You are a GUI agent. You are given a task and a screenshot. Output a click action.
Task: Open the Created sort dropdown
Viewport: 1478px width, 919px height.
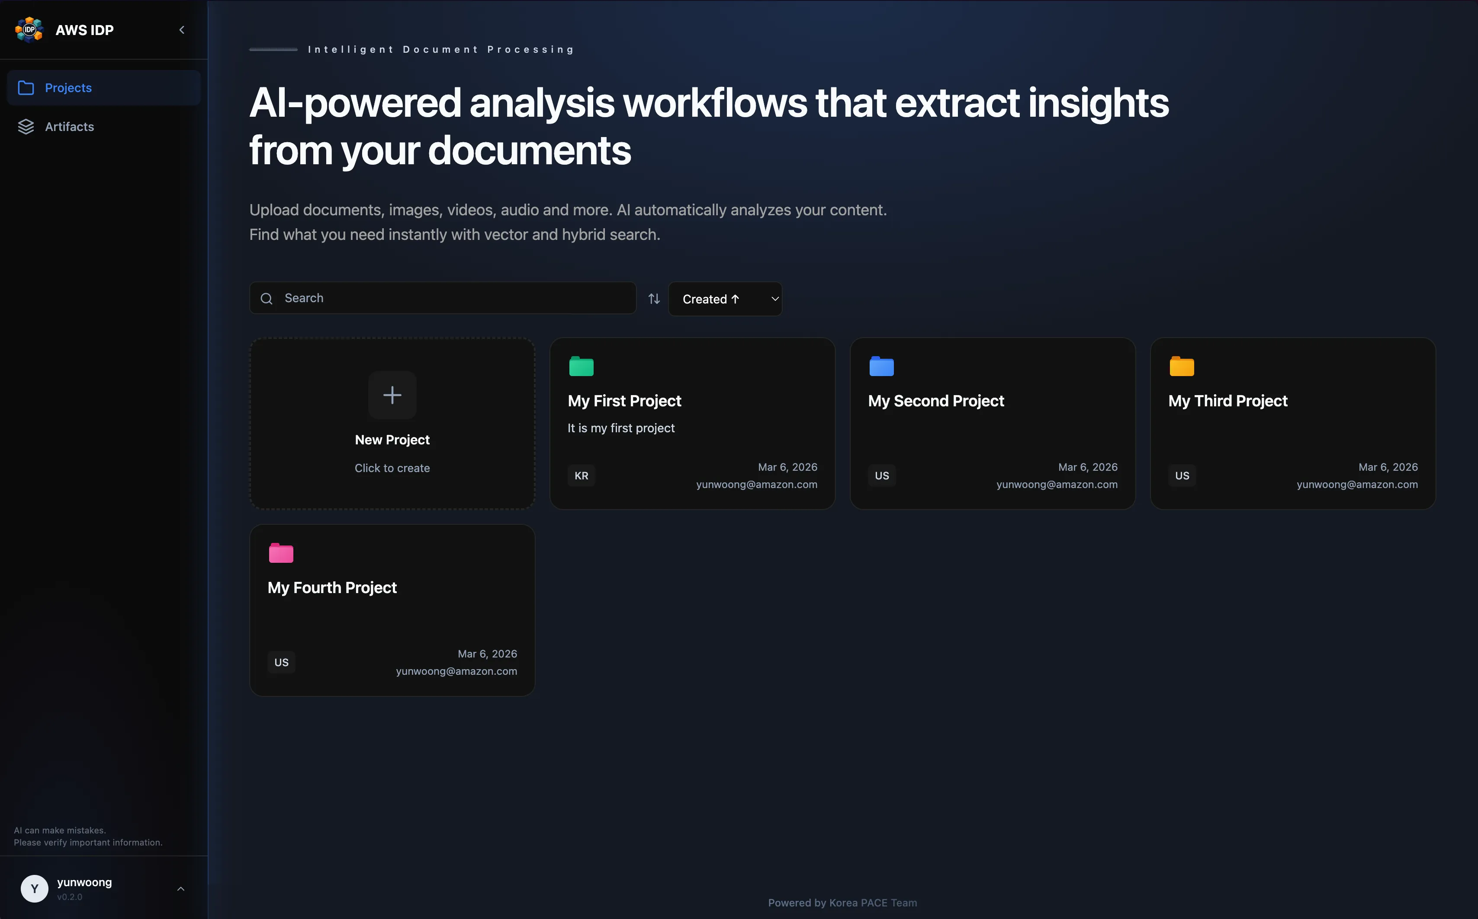725,299
